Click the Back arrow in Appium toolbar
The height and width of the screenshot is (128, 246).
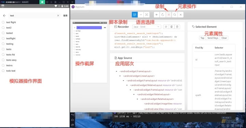(x=157, y=15)
